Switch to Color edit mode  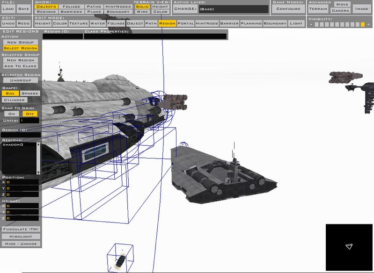pos(60,23)
